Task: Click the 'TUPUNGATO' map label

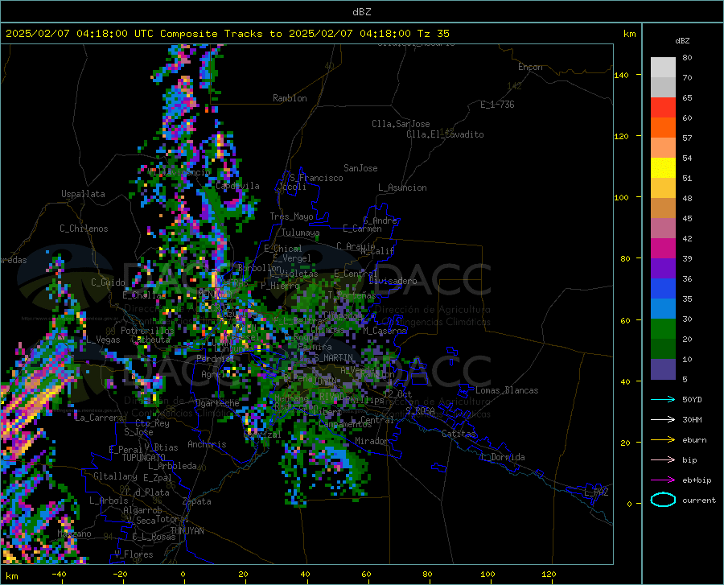Action: (x=144, y=458)
